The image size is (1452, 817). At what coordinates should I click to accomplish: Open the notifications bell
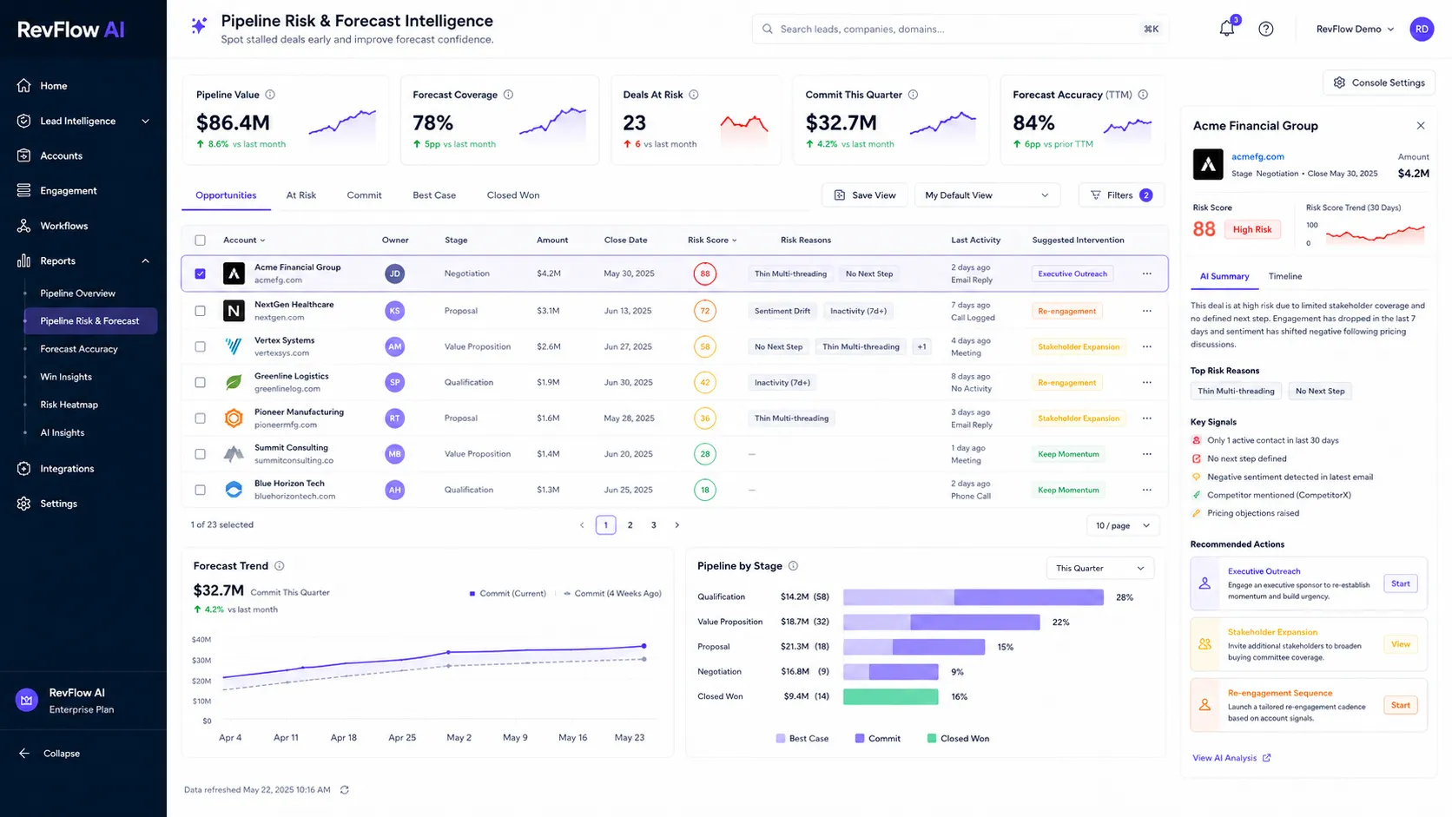click(x=1226, y=29)
